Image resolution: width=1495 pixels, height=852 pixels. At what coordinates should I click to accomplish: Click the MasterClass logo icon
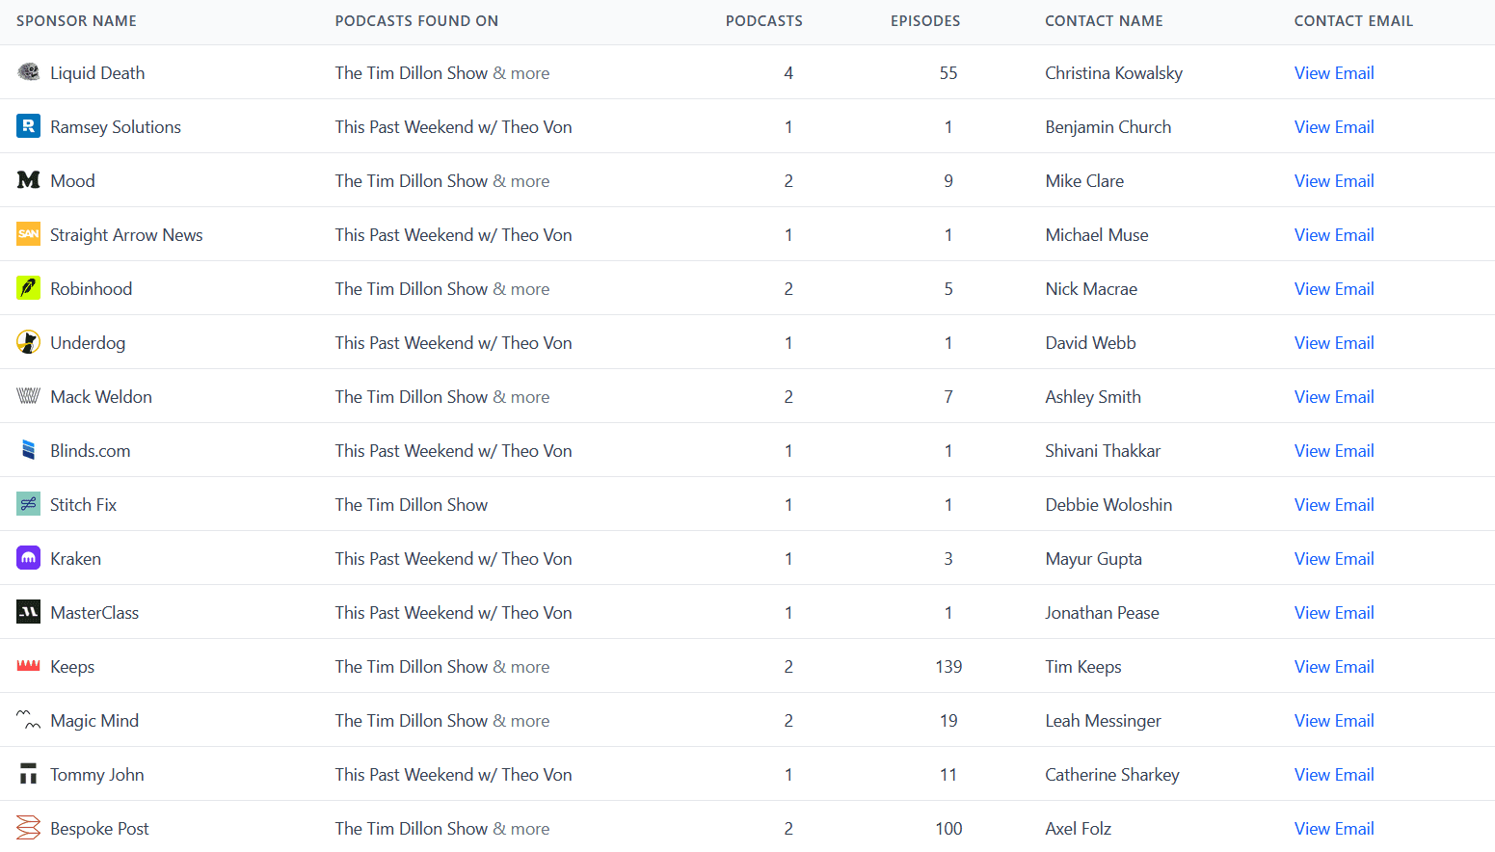[x=28, y=611]
